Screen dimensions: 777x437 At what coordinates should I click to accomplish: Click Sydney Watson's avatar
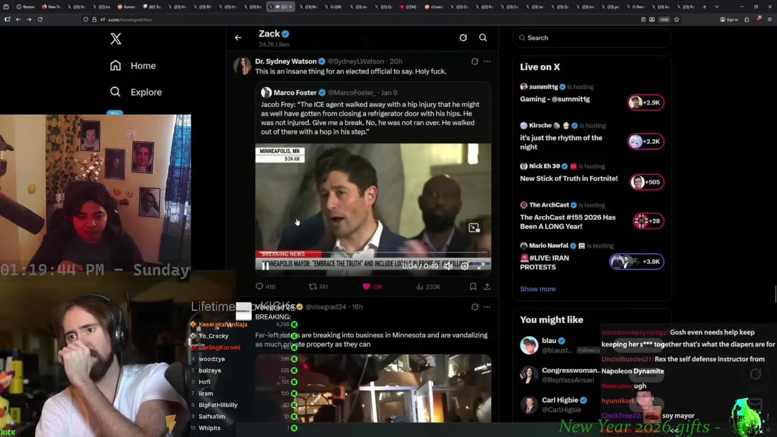pyautogui.click(x=242, y=66)
